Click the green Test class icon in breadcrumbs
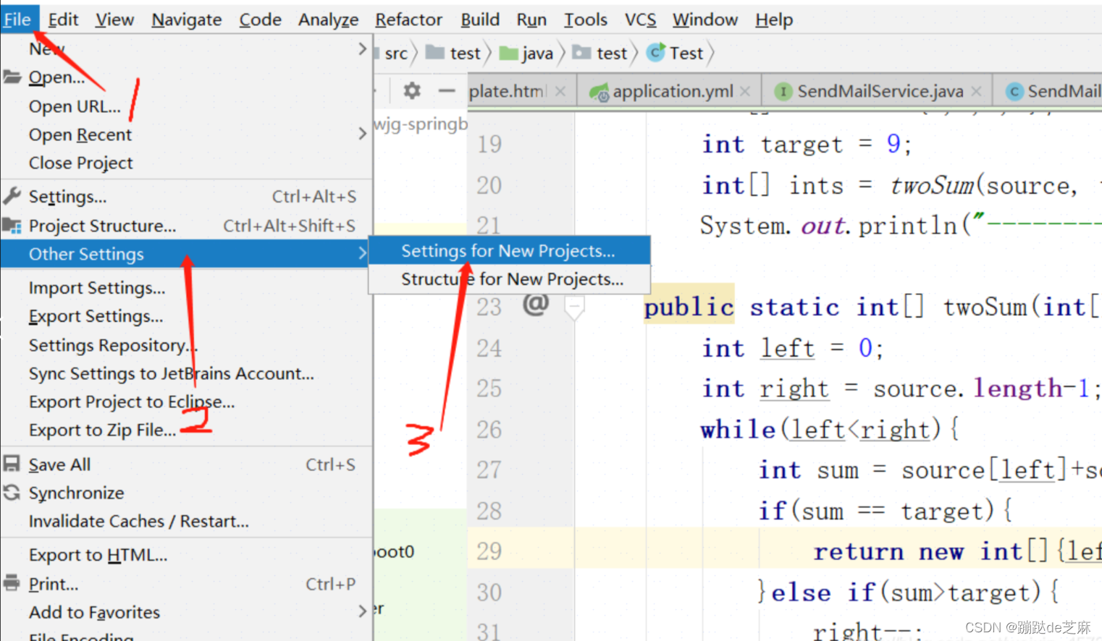Screen dimensions: 1102x641 point(656,52)
